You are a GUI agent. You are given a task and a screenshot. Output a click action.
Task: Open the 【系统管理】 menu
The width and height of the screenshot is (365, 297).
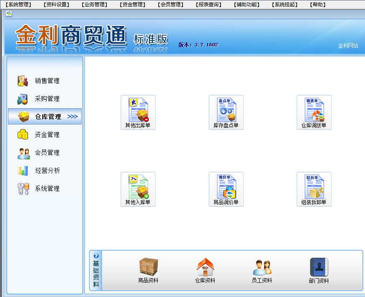point(18,5)
